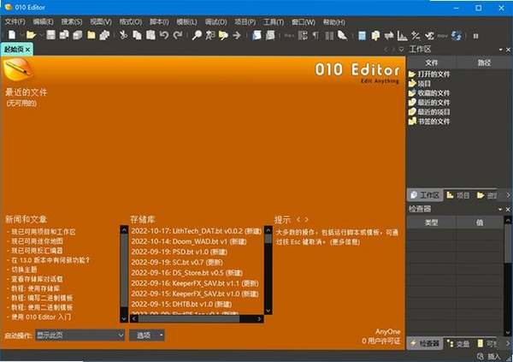The width and height of the screenshot is (513, 362).
Task: Run a script with the blue scroll icon
Action: pyautogui.click(x=256, y=35)
